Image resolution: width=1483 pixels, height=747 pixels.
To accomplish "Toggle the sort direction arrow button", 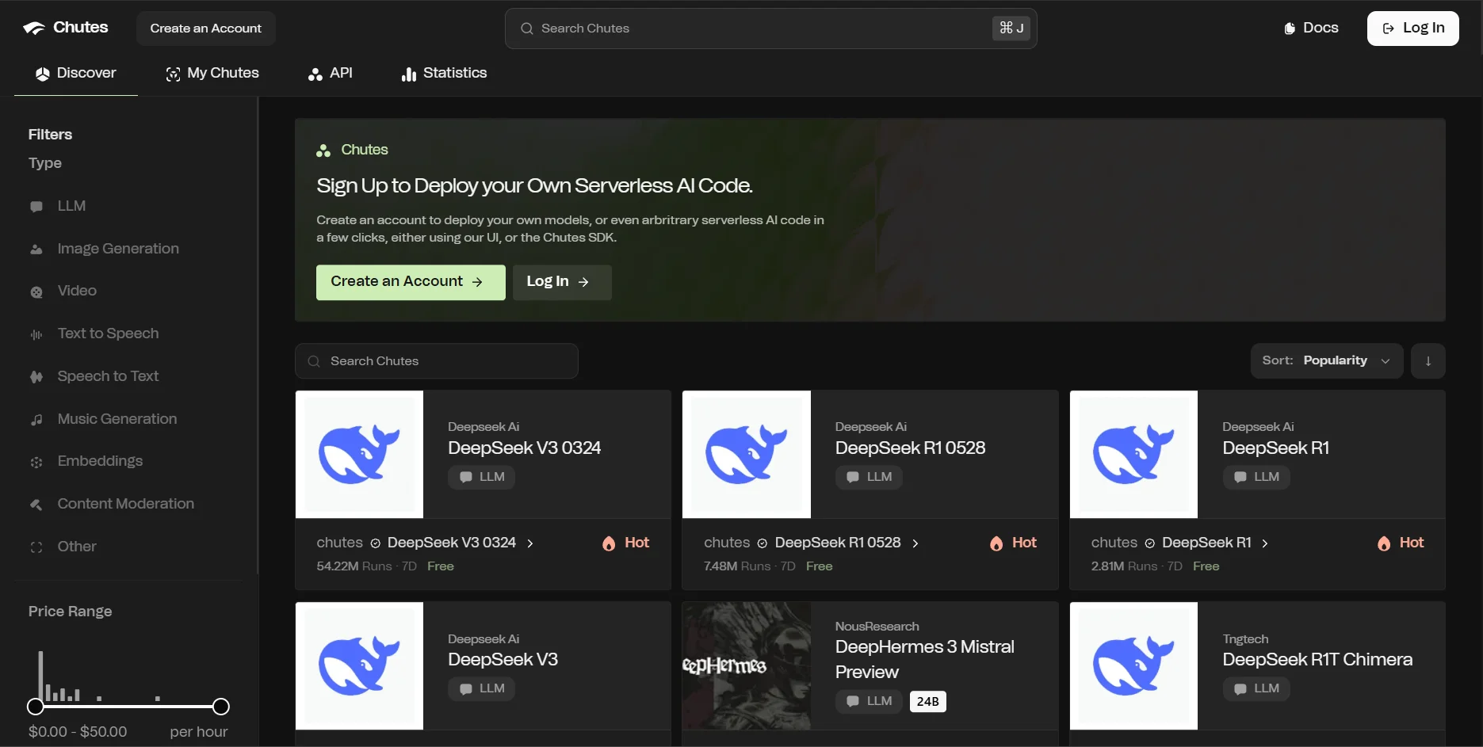I will pos(1428,361).
